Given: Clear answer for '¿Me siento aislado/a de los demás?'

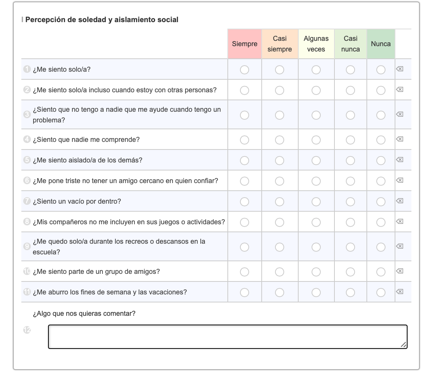Looking at the screenshot, I should click(400, 160).
